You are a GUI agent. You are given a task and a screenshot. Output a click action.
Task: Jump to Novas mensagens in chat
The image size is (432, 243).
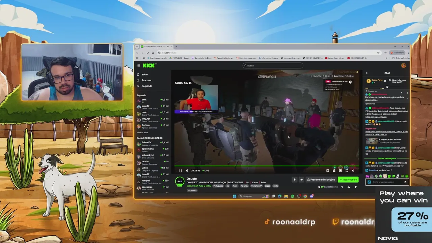pyautogui.click(x=387, y=158)
